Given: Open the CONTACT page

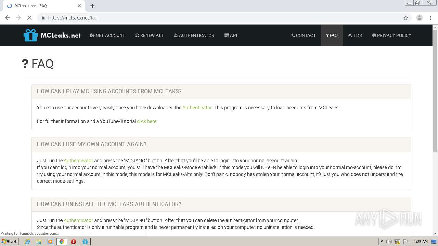Looking at the screenshot, I should 304,35.
